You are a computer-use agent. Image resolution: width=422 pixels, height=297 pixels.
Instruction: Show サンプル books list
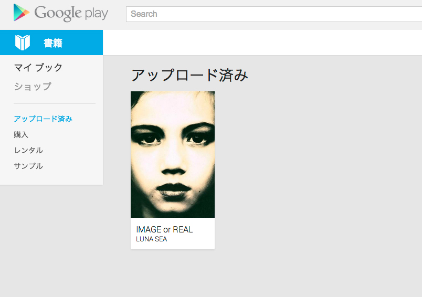click(x=28, y=166)
